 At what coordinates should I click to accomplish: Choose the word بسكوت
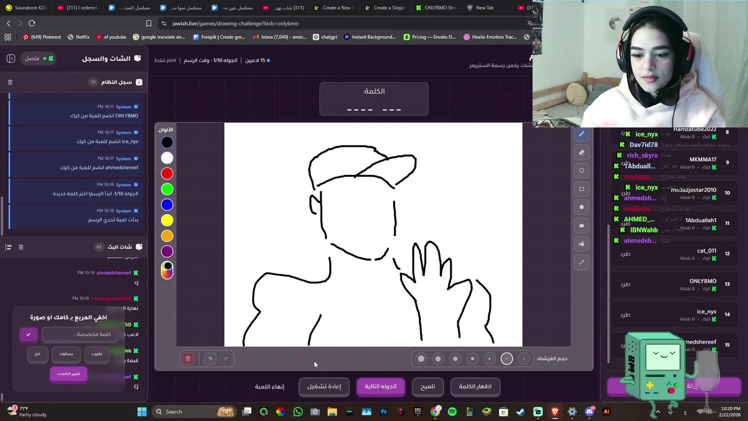66,354
